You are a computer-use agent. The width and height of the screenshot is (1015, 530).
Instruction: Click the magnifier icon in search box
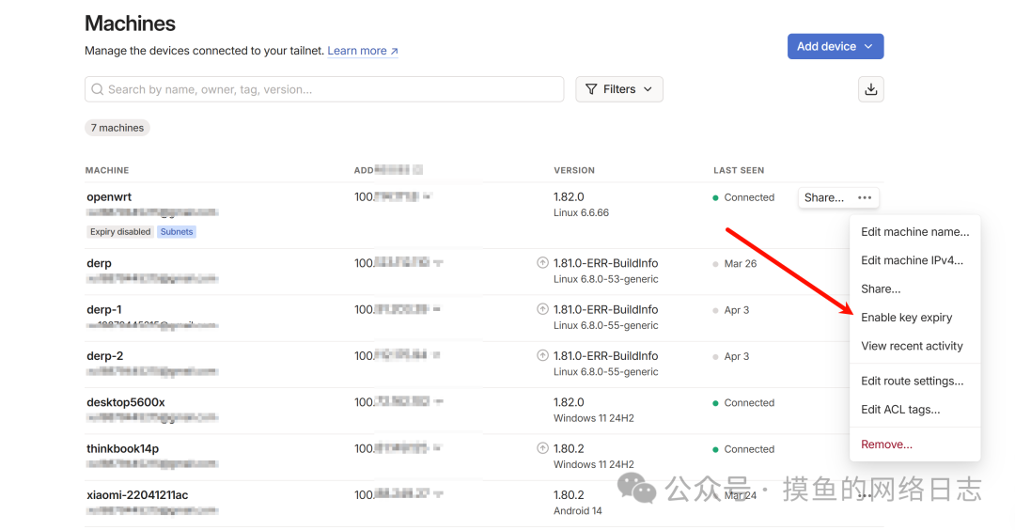[x=97, y=90]
